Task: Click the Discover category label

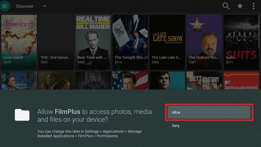Action: click(25, 6)
